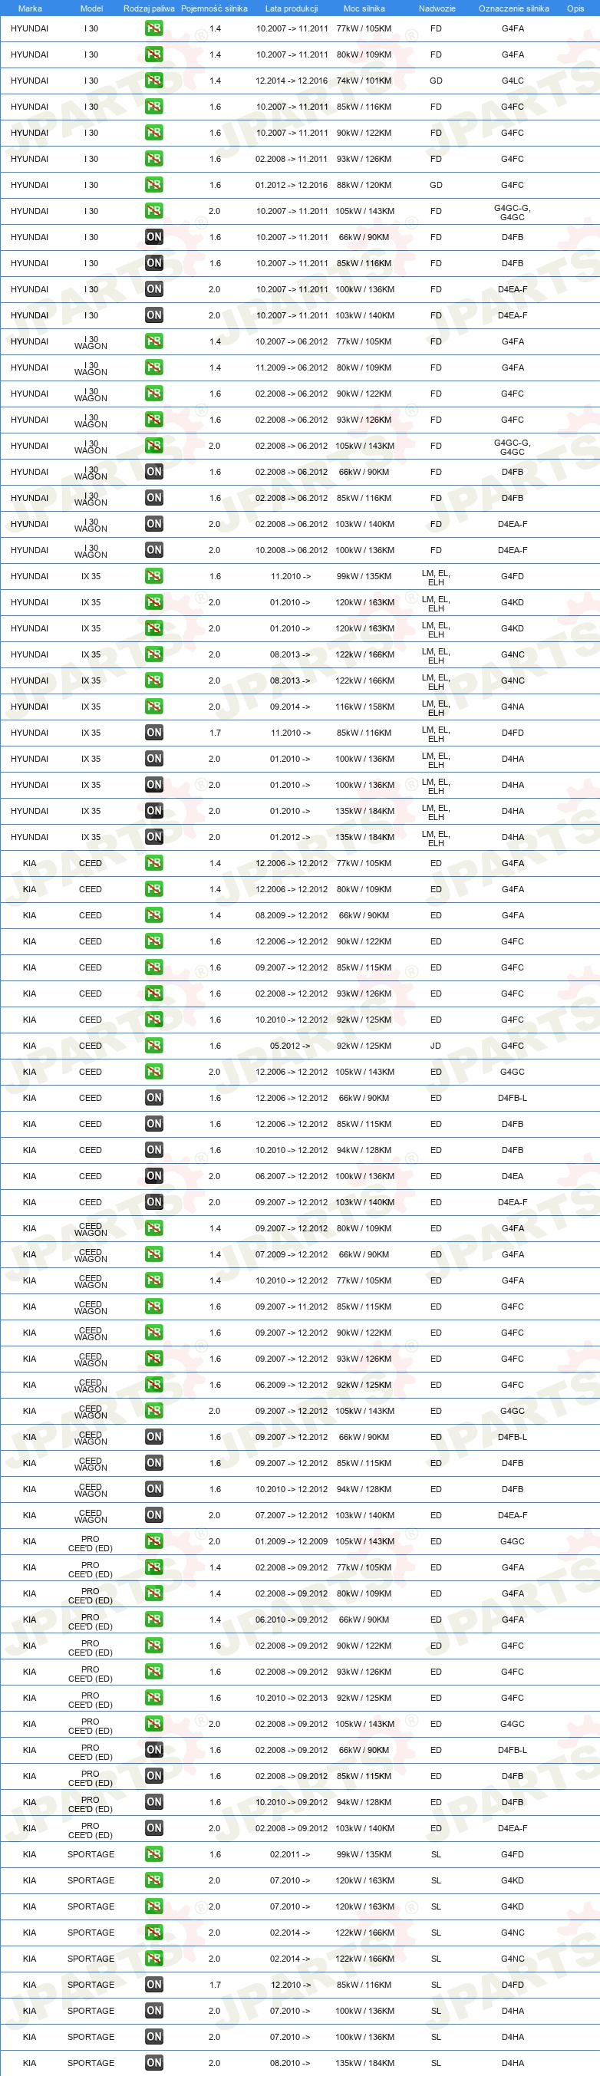Viewport: 600px width, 2076px height.
Task: Click diesel ON icon for IX 35 1.7 D4FD row
Action: pos(154,733)
